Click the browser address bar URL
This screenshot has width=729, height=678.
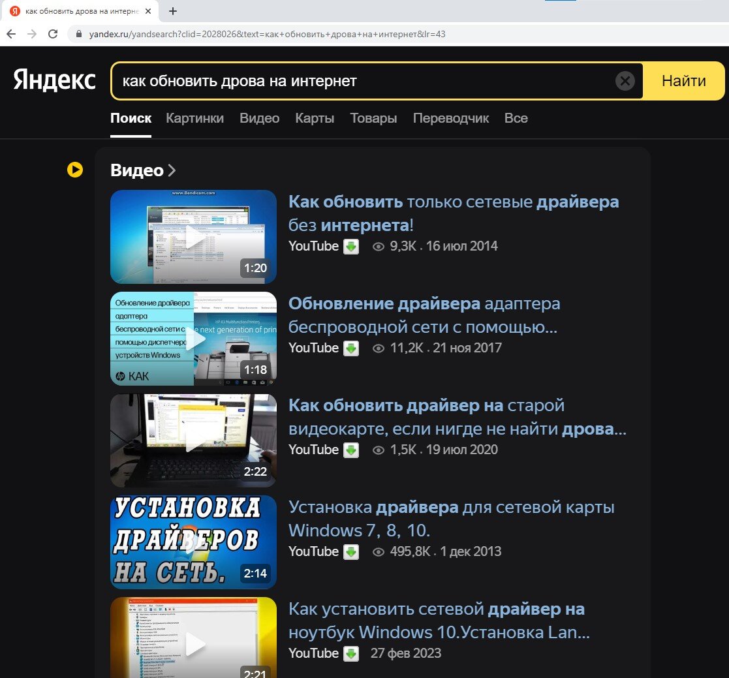coord(268,34)
